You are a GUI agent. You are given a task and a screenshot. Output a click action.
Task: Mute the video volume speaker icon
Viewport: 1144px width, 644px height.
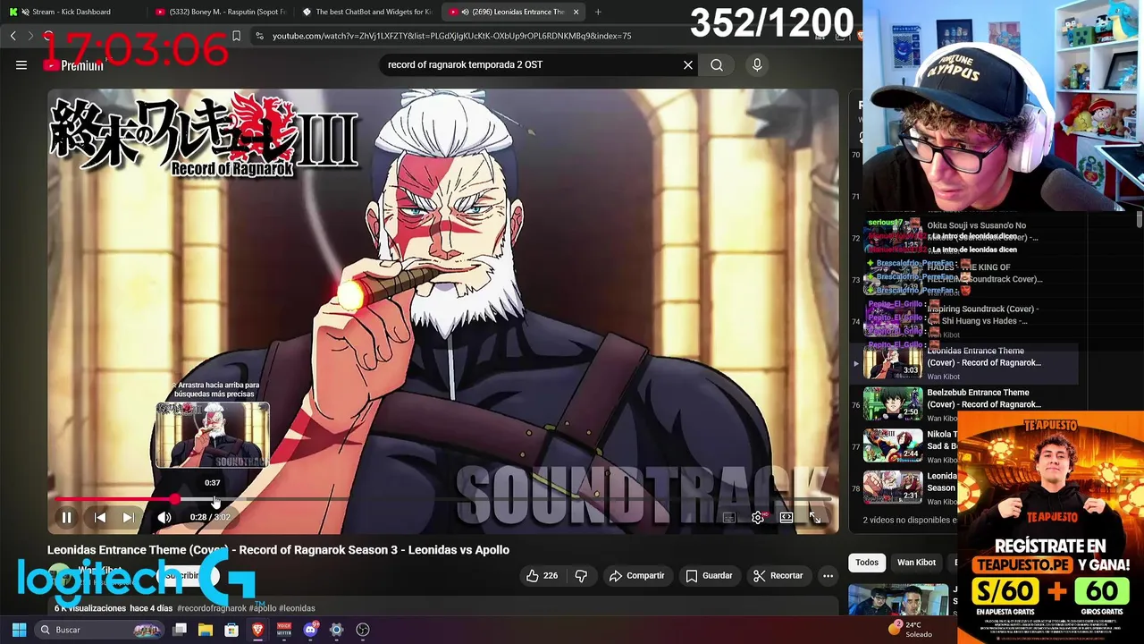click(164, 517)
